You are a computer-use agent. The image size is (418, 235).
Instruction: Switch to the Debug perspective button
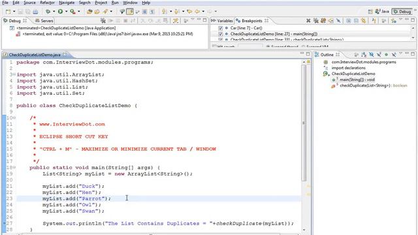[402, 12]
